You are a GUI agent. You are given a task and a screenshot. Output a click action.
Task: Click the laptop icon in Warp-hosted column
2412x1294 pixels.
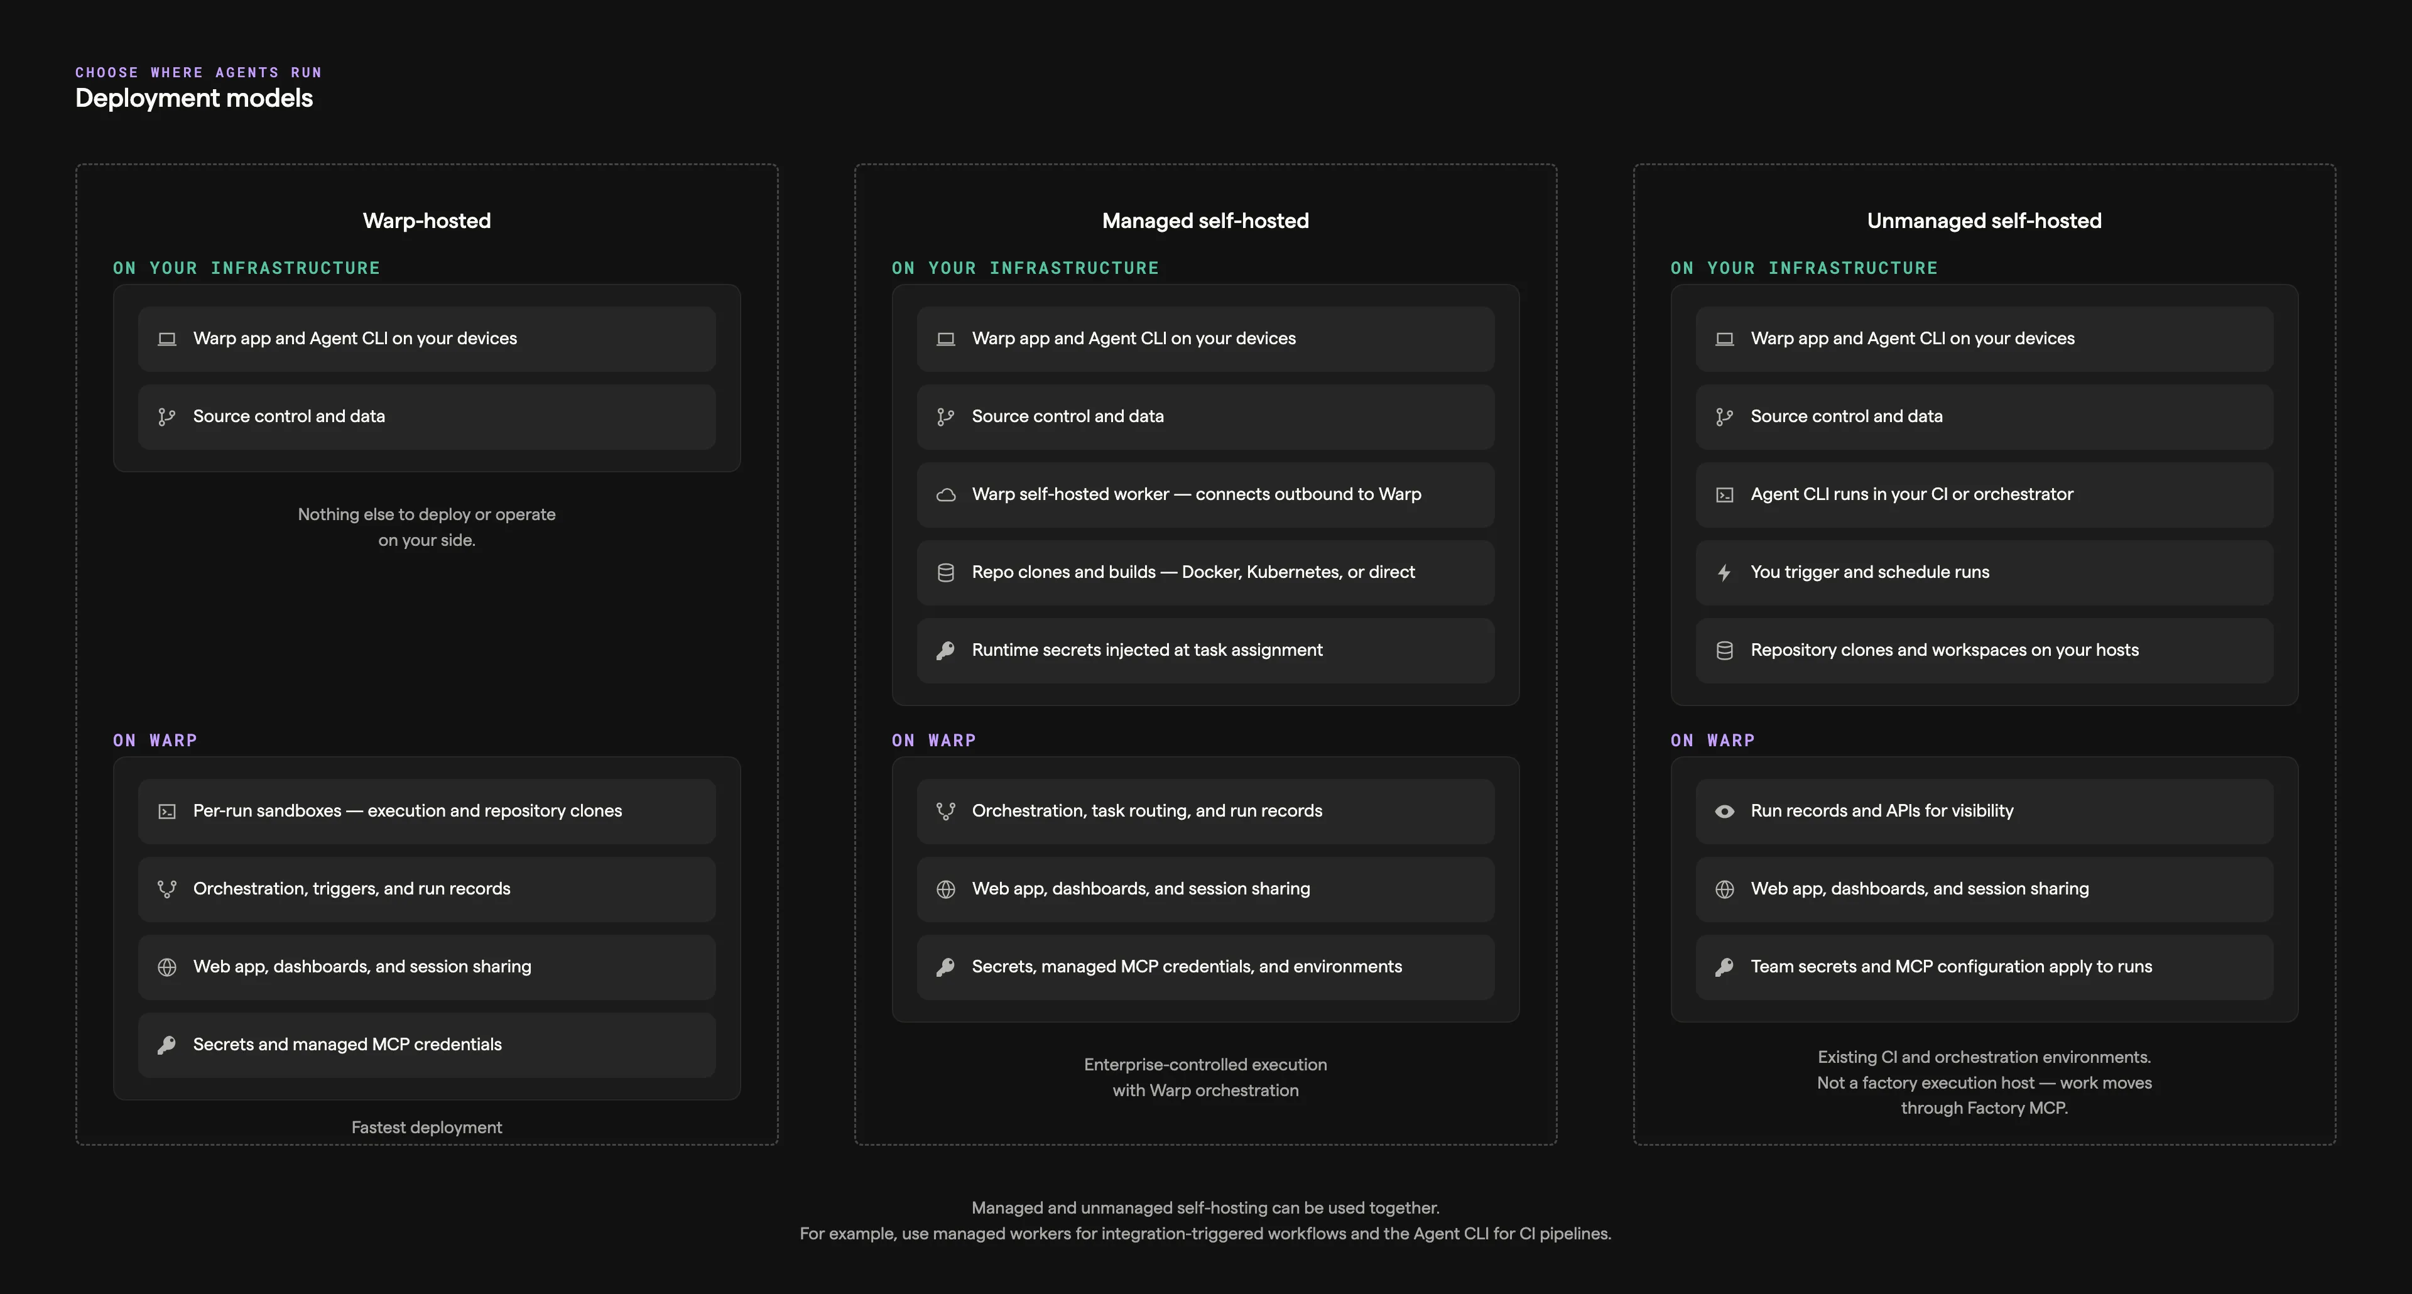[x=166, y=339]
